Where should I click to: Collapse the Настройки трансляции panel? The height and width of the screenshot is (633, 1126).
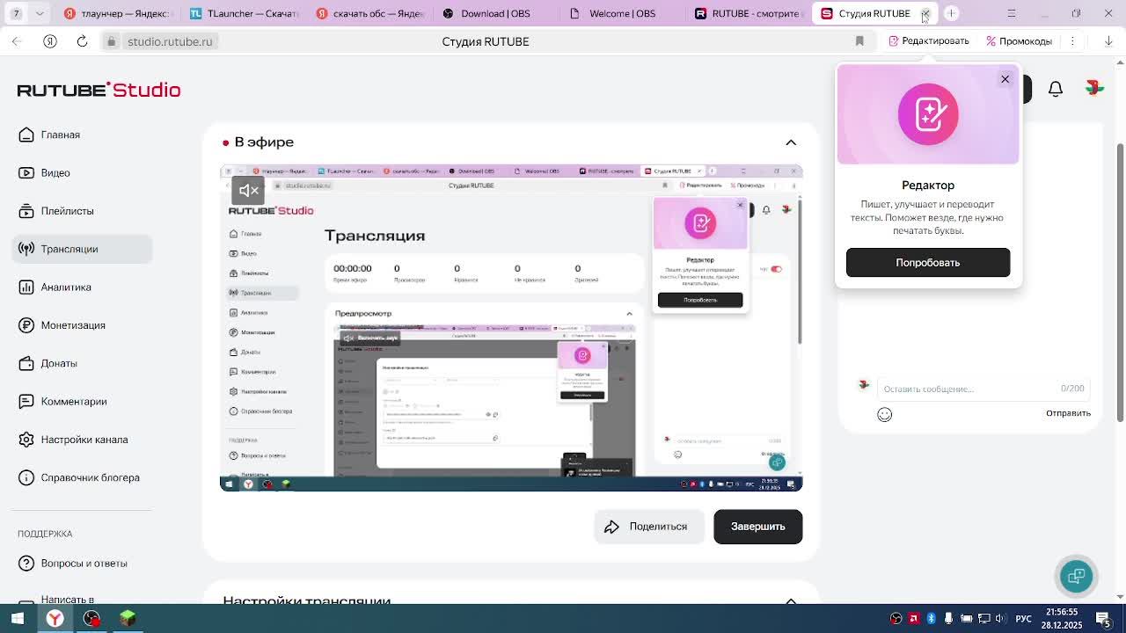(791, 601)
